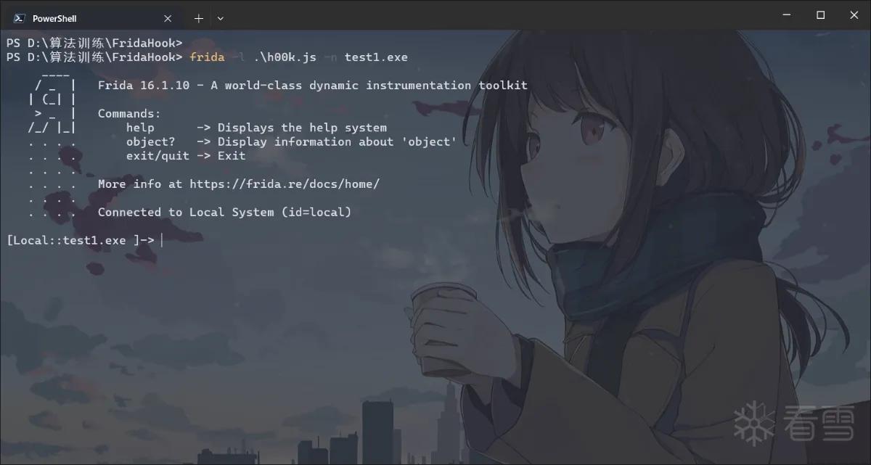Open a new terminal tab with plus
Image resolution: width=871 pixels, height=465 pixels.
click(198, 18)
